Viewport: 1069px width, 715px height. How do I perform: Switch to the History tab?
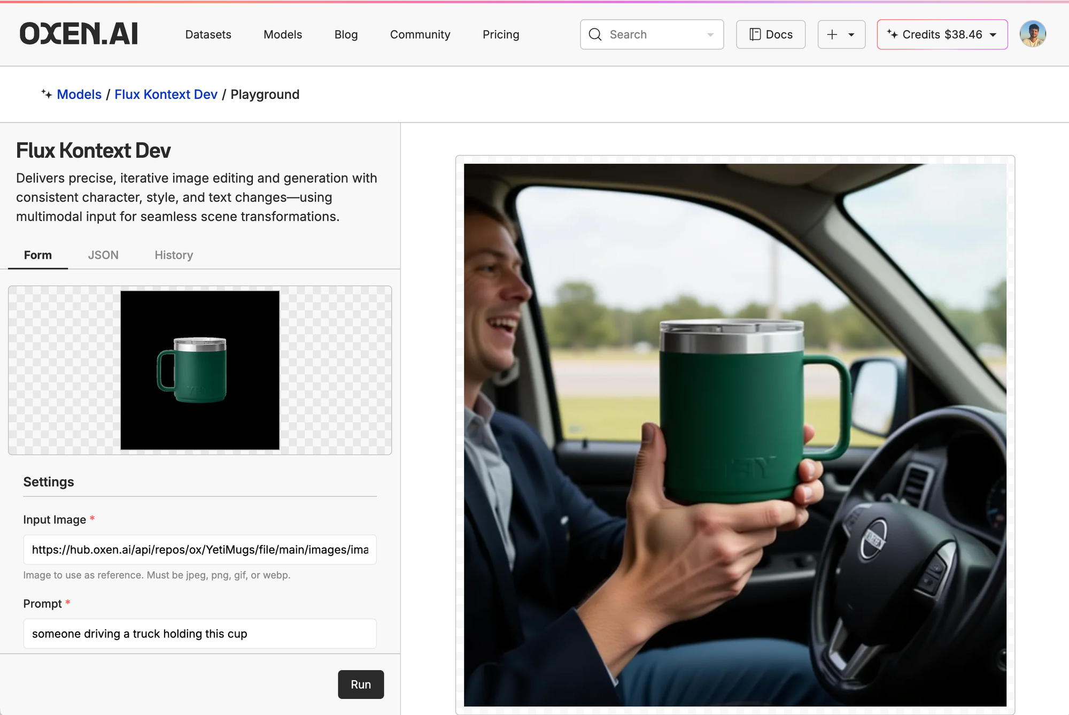[174, 255]
